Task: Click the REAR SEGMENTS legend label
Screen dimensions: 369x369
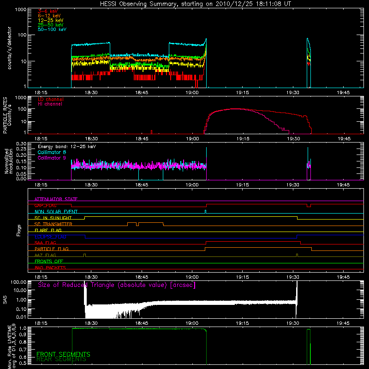Action: [61, 359]
